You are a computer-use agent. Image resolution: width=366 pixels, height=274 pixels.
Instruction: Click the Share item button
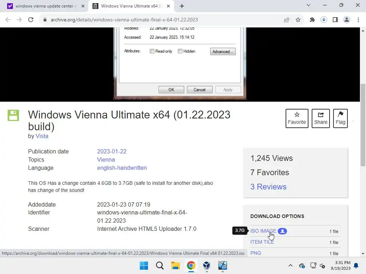[x=321, y=118]
